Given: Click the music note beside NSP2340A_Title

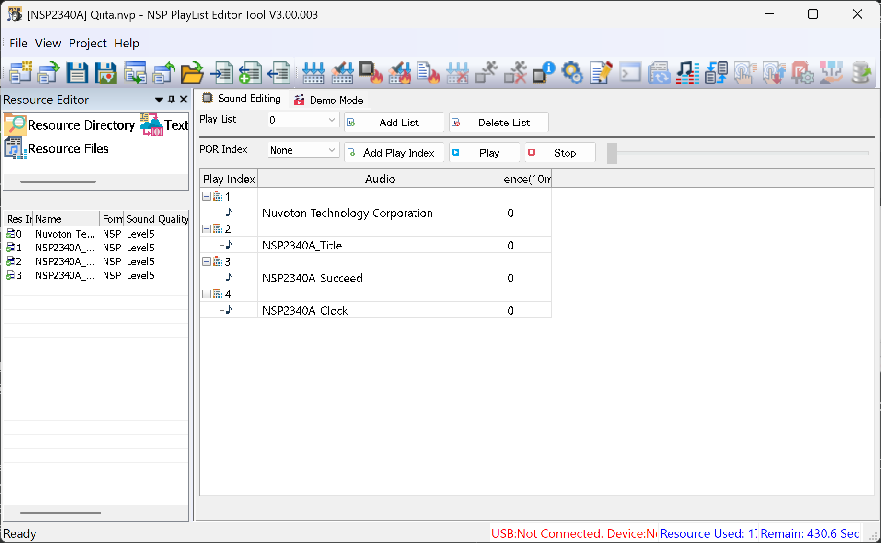Looking at the screenshot, I should tap(229, 245).
